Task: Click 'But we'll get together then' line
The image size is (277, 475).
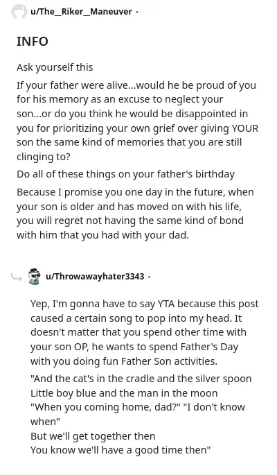Action: coord(93,436)
